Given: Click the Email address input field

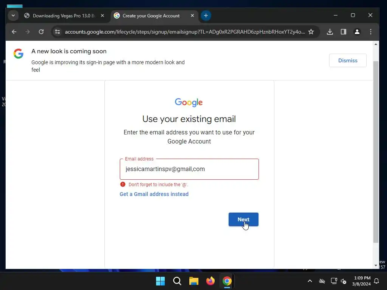Looking at the screenshot, I should [189, 169].
